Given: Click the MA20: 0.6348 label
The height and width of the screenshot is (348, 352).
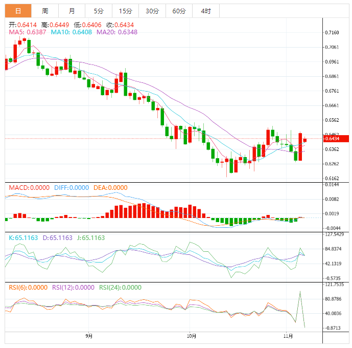Looking at the screenshot, I should coord(117,32).
